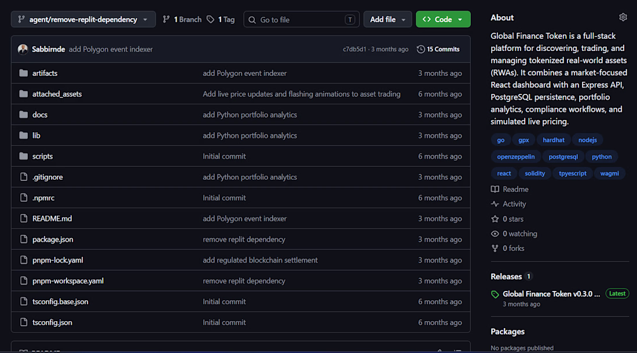Click the .gitignore file icon
This screenshot has height=353, width=637.
(x=24, y=177)
